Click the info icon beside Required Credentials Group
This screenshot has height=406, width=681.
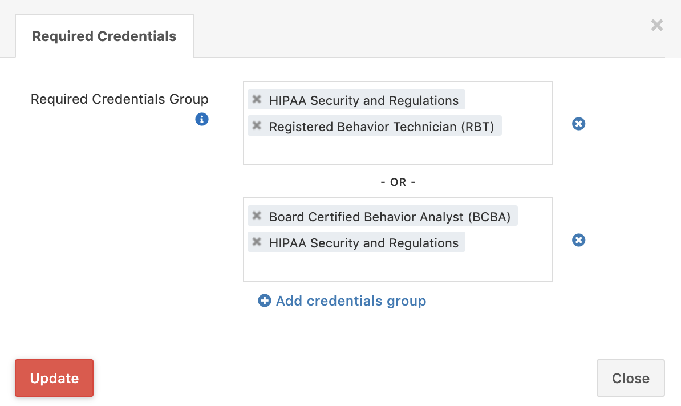click(x=202, y=119)
